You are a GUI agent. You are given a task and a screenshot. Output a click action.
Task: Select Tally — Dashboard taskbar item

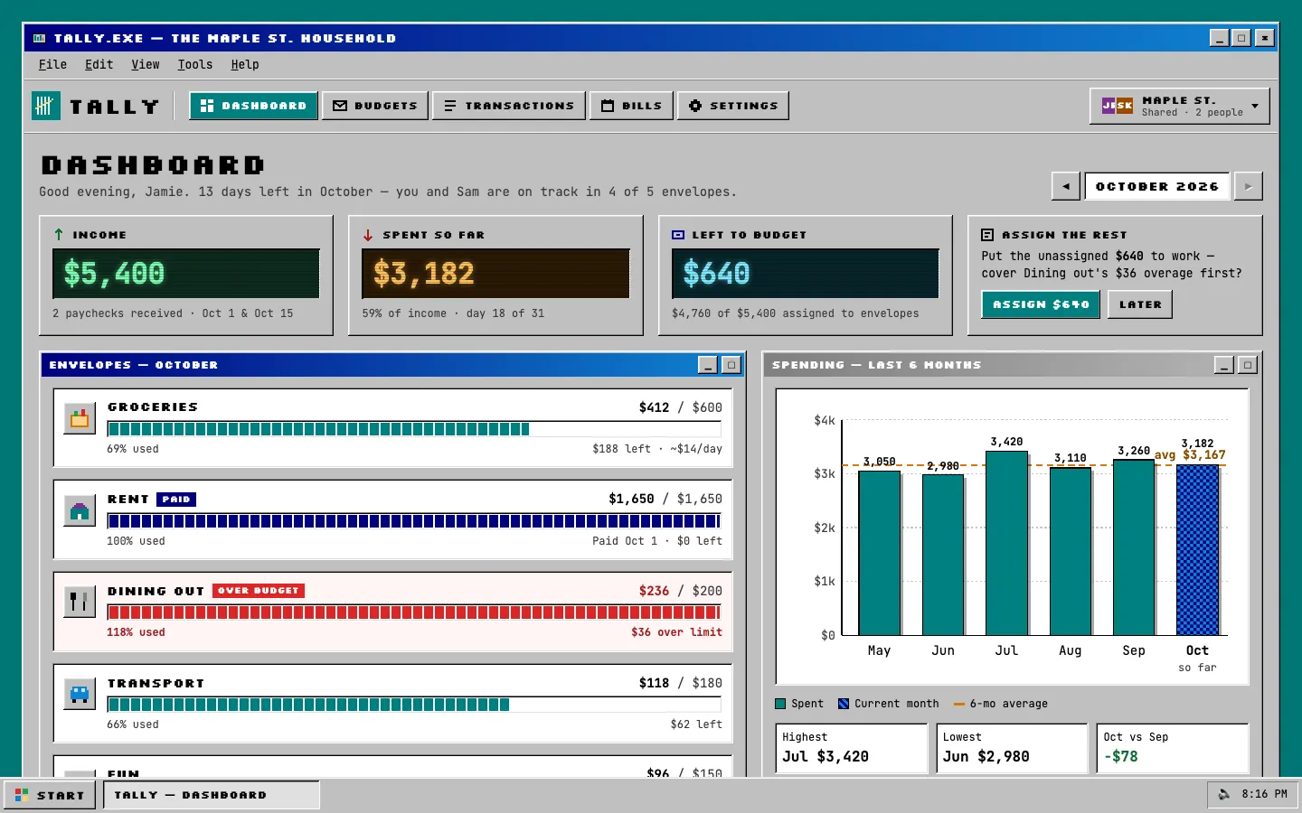211,795
